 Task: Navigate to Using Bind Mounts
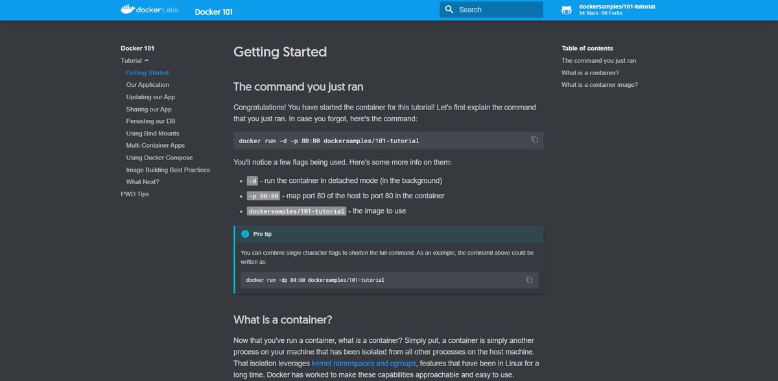[152, 133]
